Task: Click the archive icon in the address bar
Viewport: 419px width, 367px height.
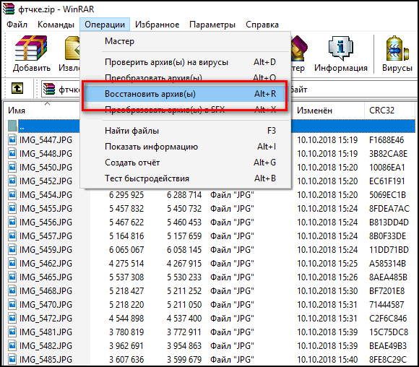Action: [x=49, y=89]
